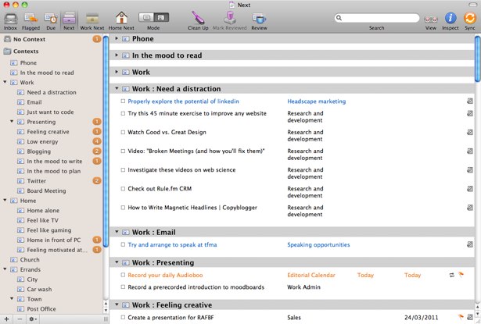
Task: Open note for 'Properly explore linkedin' task
Action: 469,101
